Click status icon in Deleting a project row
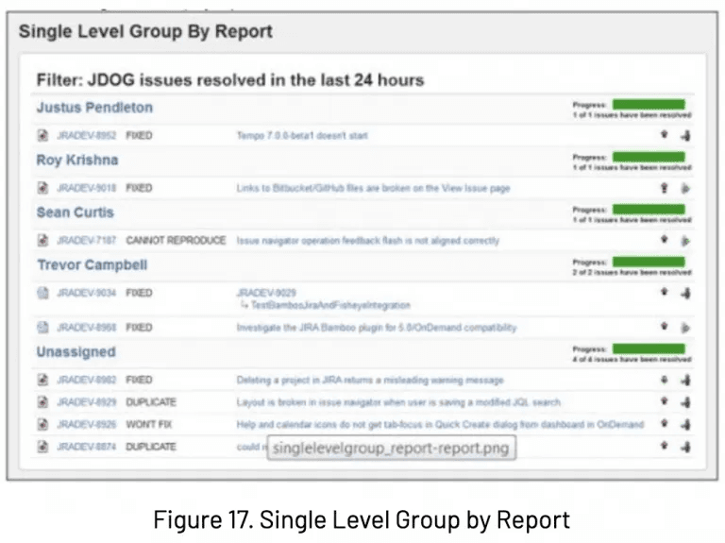725x543 pixels. tap(685, 380)
